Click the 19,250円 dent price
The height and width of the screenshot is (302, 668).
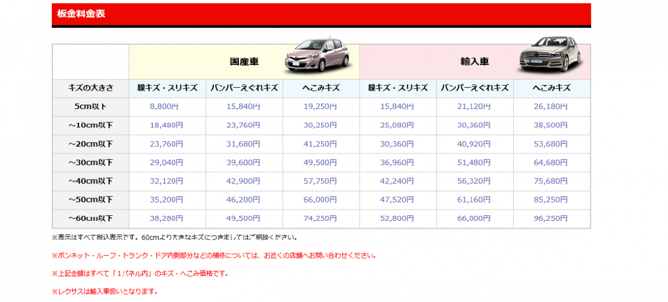pyautogui.click(x=321, y=106)
